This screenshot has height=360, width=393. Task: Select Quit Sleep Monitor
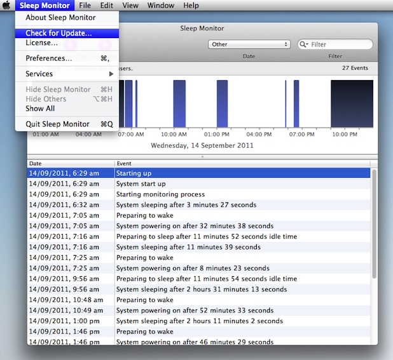pos(67,124)
